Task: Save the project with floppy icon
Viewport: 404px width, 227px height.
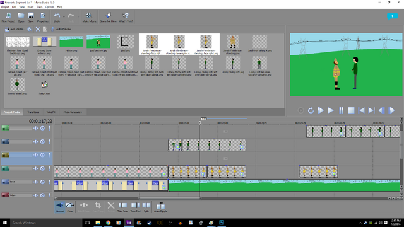Action: click(31, 18)
